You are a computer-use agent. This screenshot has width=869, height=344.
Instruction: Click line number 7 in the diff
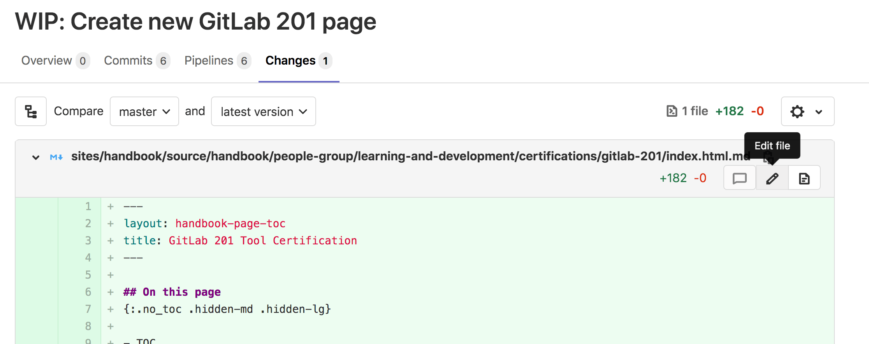(x=88, y=309)
